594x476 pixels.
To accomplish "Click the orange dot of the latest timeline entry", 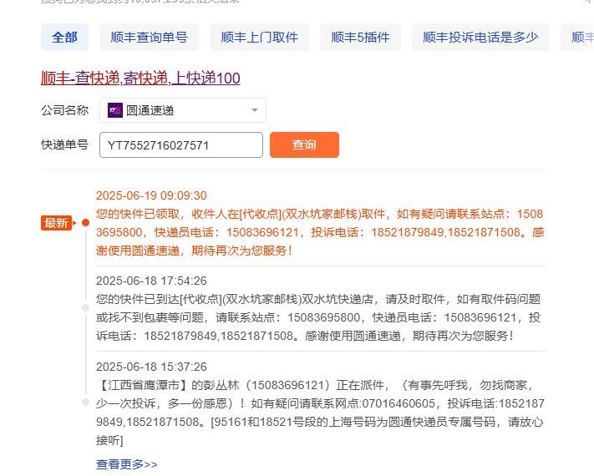I will [85, 223].
